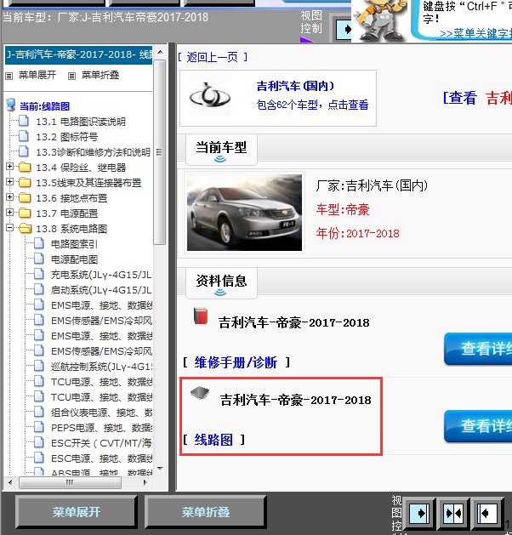Click page icon beside 13.2 图标符号
Screen dimensions: 512x535
pyautogui.click(x=24, y=136)
